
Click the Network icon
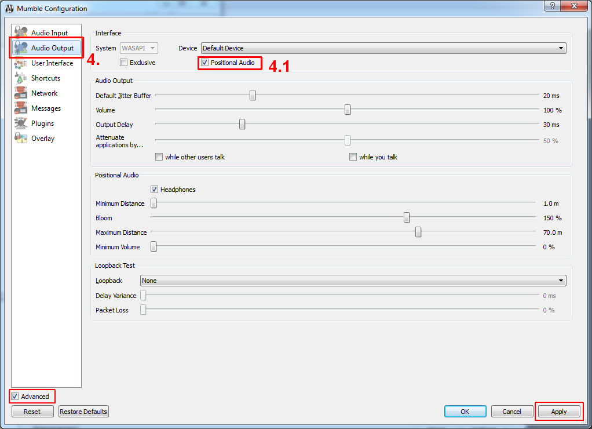pos(21,93)
